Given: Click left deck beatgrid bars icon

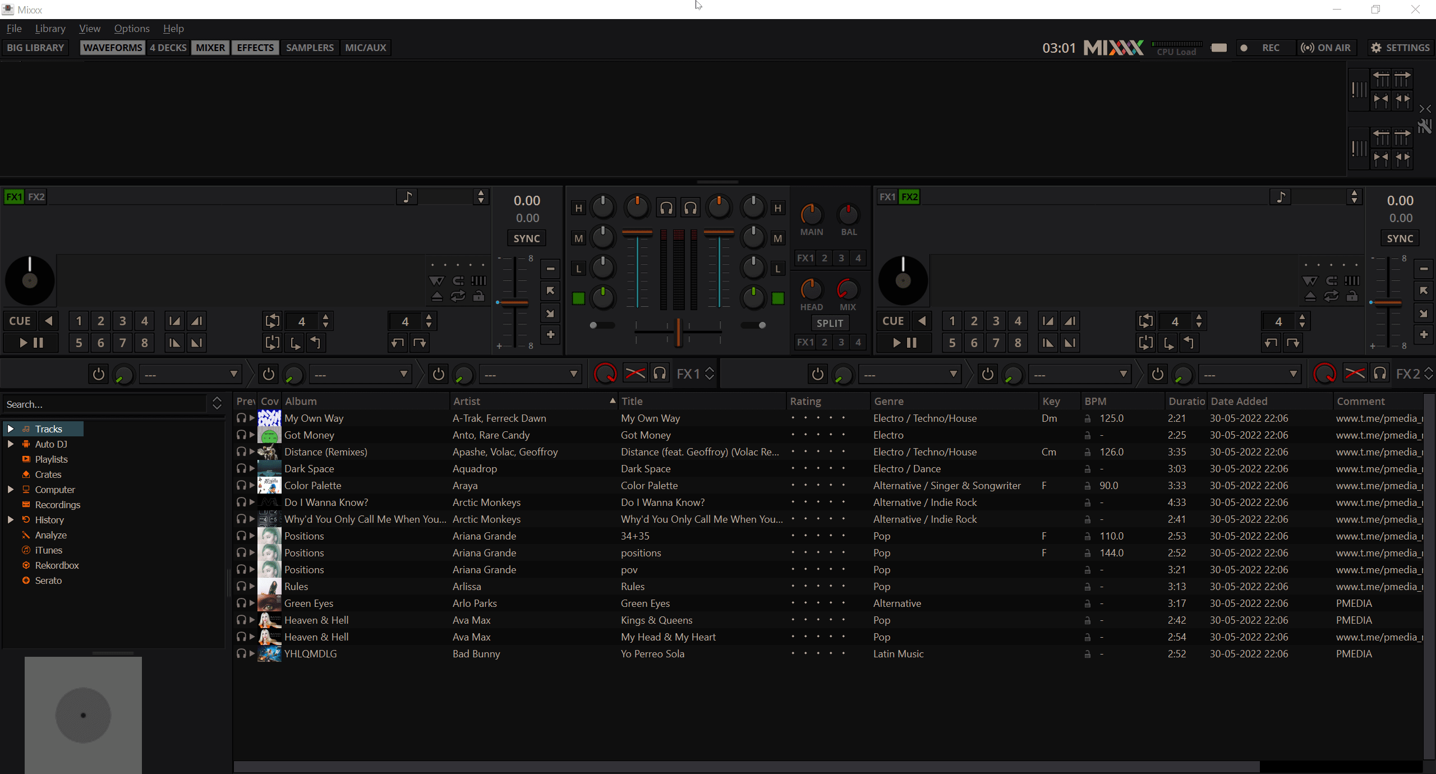Looking at the screenshot, I should point(478,280).
